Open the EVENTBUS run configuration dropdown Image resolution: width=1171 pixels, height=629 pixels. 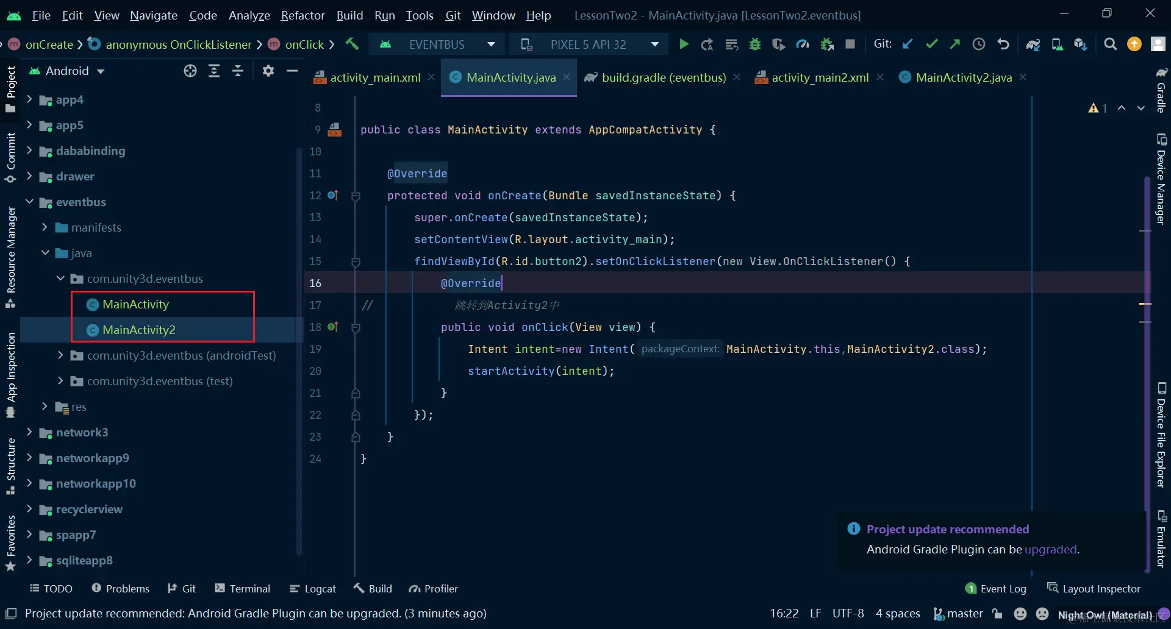coord(437,44)
